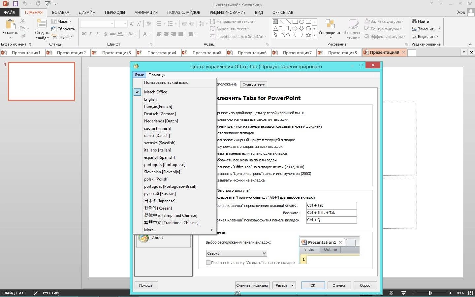Click the OK button in dialog

coord(313,285)
